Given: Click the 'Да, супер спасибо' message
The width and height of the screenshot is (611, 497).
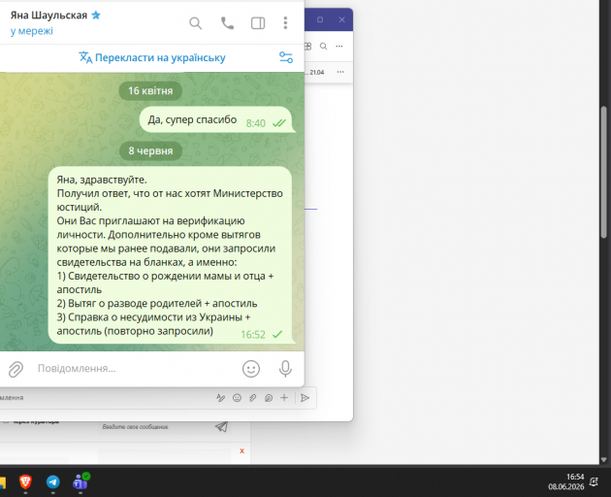Looking at the screenshot, I should coord(215,119).
